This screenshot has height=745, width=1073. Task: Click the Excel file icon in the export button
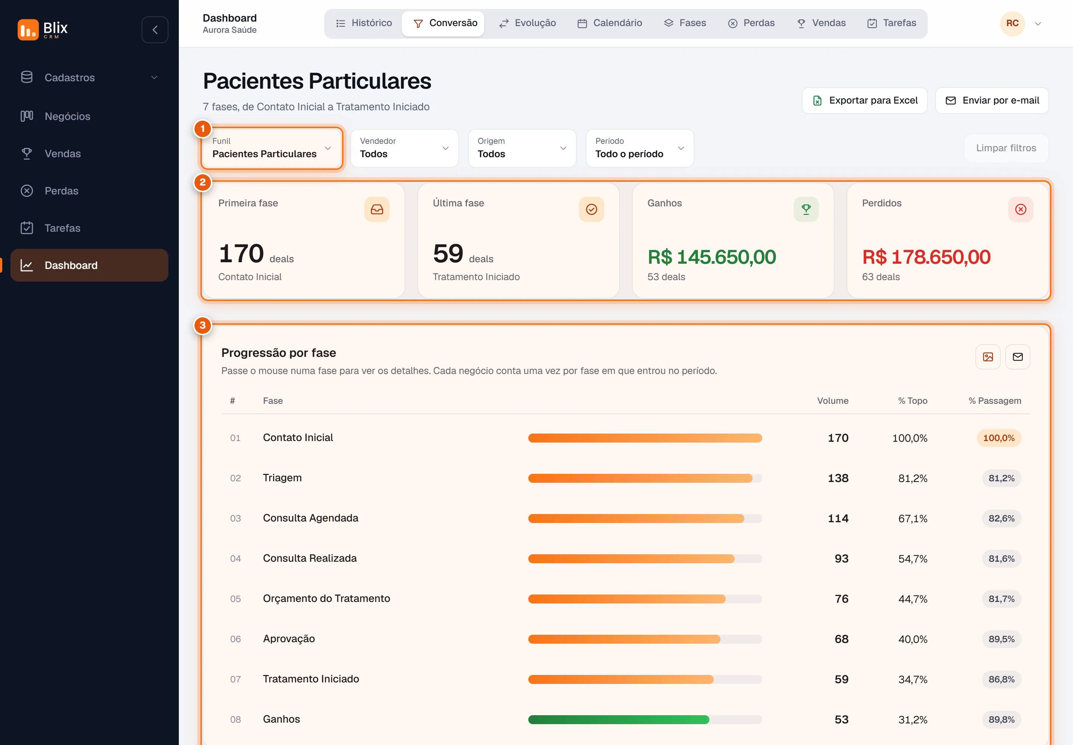pyautogui.click(x=817, y=100)
